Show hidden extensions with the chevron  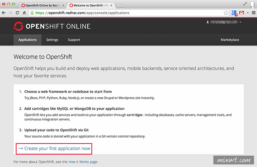pos(248,12)
